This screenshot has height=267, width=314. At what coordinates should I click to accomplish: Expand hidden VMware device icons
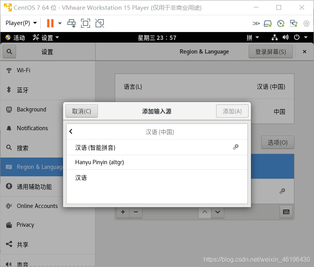[x=256, y=23]
